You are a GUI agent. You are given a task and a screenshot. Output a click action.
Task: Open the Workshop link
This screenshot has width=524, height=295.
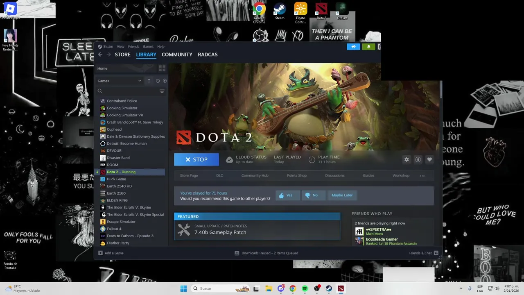[x=401, y=175]
